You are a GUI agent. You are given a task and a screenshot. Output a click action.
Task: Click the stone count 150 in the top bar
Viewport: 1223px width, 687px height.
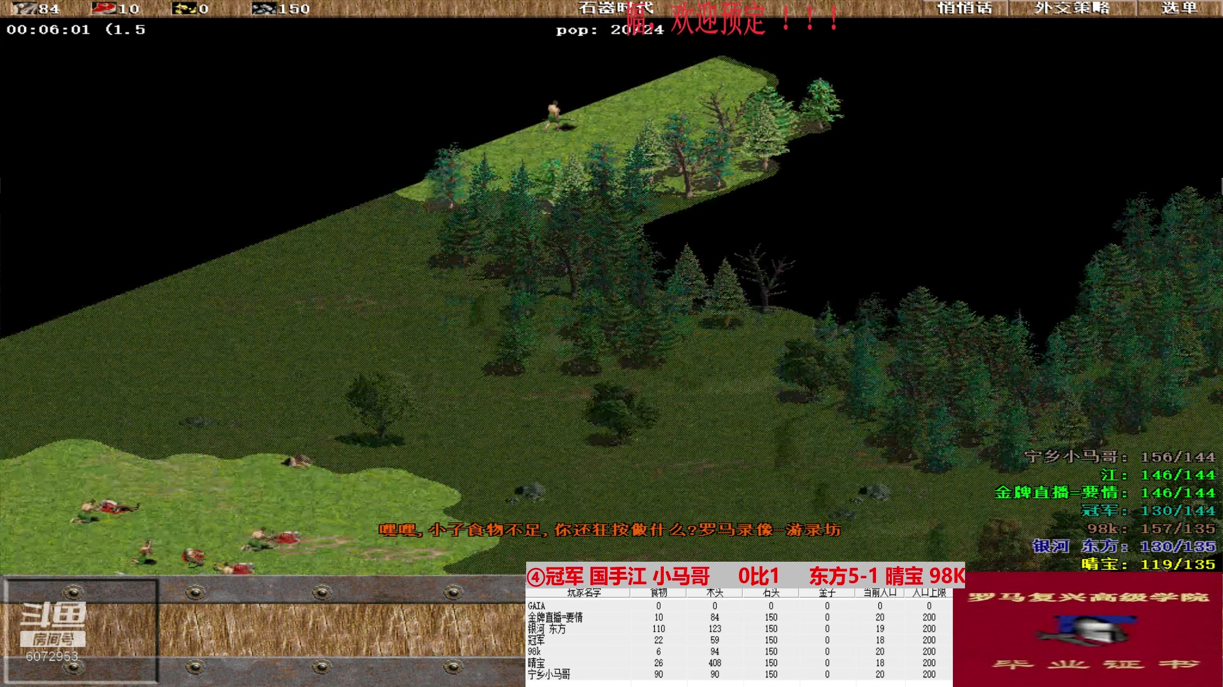pos(294,9)
